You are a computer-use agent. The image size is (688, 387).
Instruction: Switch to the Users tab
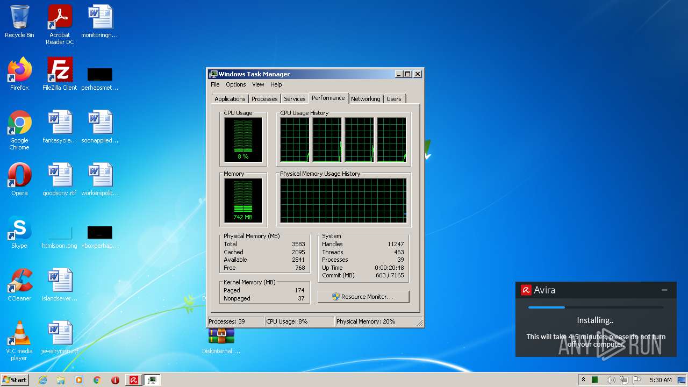[x=394, y=99]
